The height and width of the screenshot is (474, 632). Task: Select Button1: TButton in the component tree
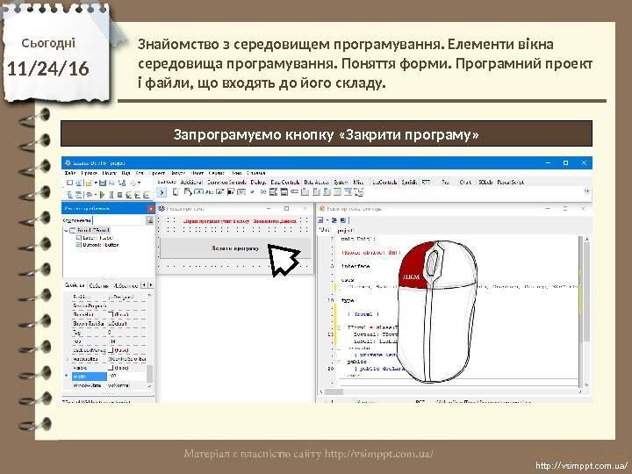[x=101, y=245]
